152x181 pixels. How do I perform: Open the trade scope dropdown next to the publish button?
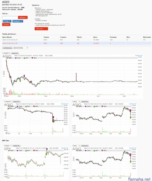(21, 48)
